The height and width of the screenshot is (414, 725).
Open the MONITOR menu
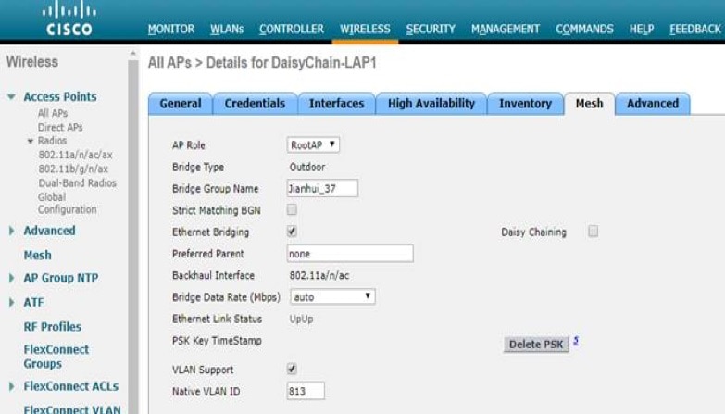(171, 29)
